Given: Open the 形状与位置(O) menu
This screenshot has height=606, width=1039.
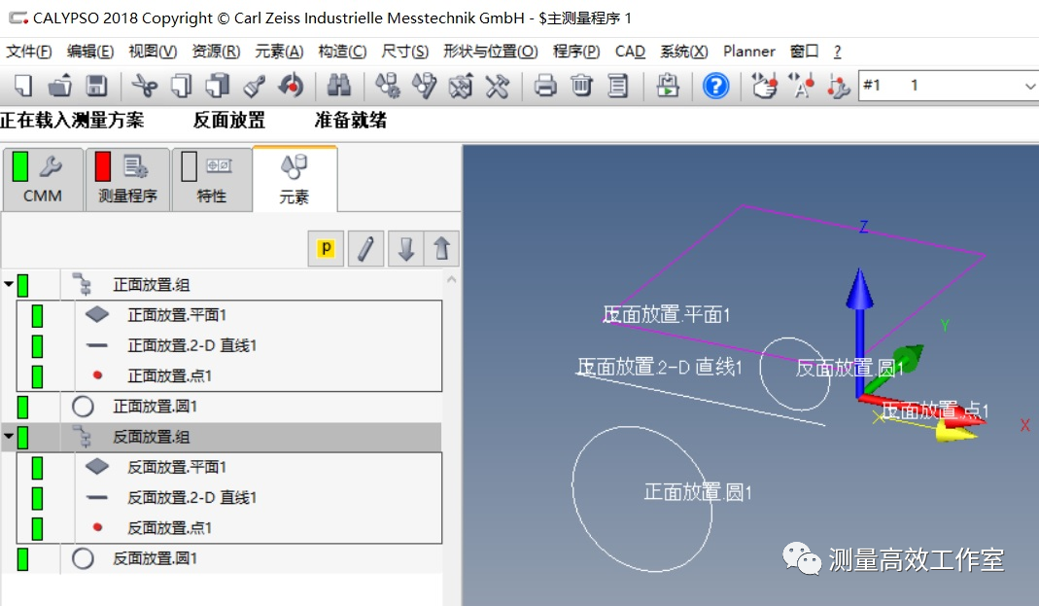Looking at the screenshot, I should 491,52.
